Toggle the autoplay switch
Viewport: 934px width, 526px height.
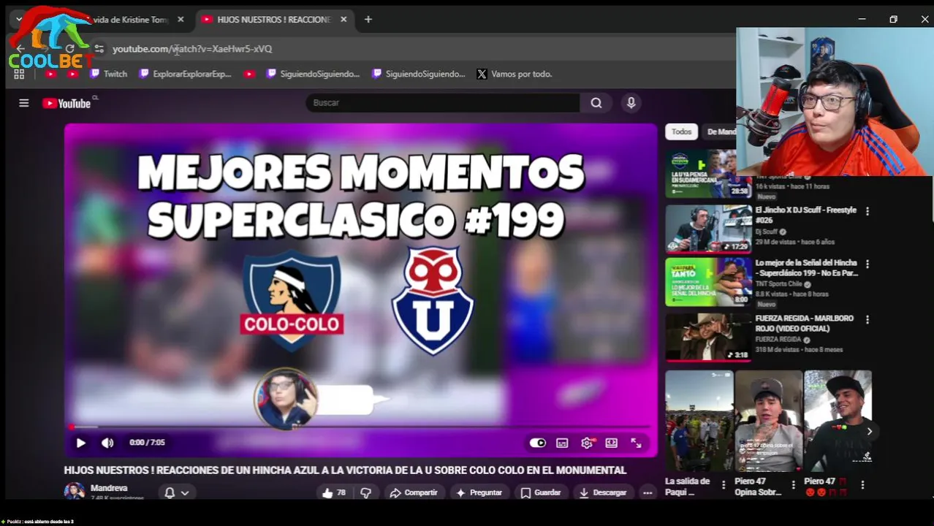coord(538,443)
